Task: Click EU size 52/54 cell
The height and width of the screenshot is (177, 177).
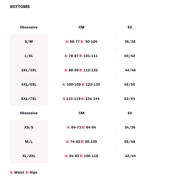Action: coord(130,99)
